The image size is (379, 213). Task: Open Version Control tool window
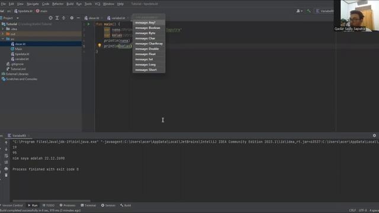pos(12,205)
